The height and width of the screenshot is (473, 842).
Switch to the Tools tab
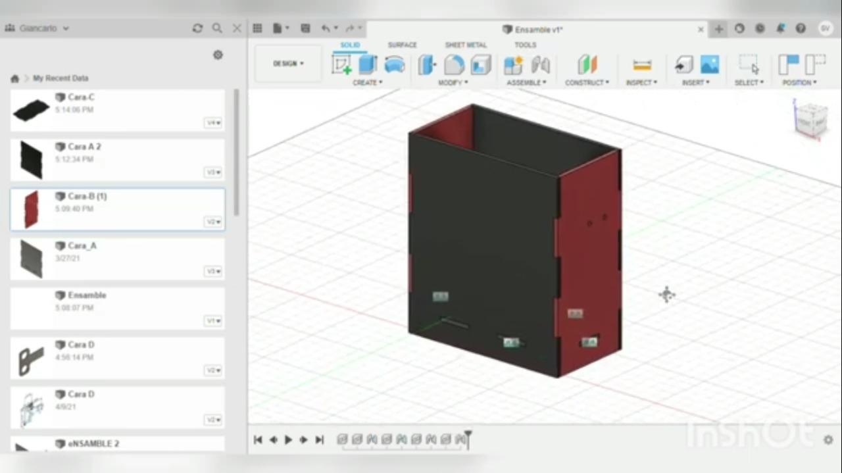[x=525, y=45]
